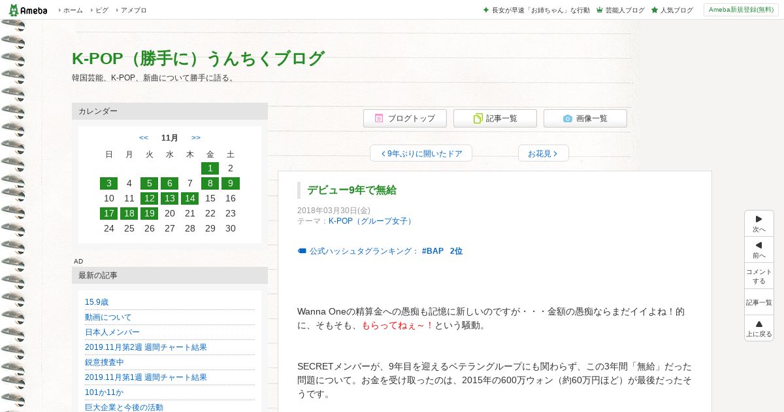Open 公式ハッシュタグランキング link
Viewport: 784px width, 412px height.
[363, 251]
